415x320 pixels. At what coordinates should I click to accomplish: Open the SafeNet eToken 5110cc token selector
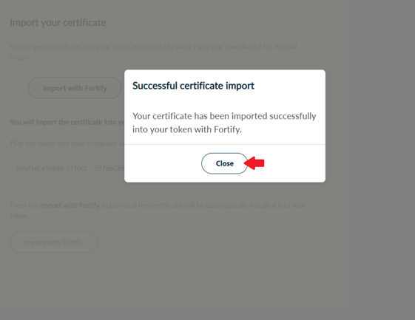pos(67,168)
